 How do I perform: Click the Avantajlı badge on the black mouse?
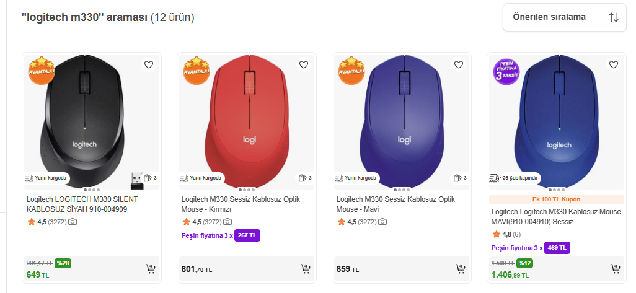point(42,70)
